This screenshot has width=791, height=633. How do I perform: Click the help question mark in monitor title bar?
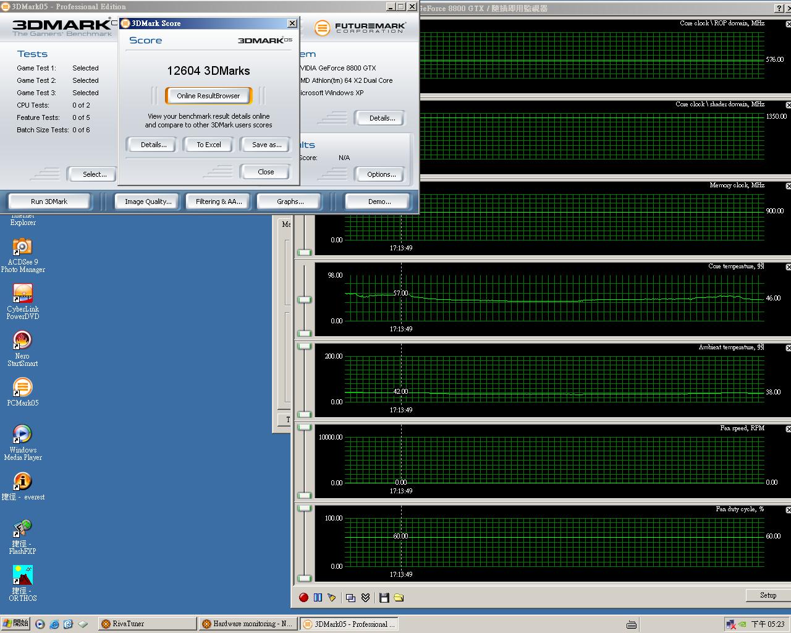point(779,8)
